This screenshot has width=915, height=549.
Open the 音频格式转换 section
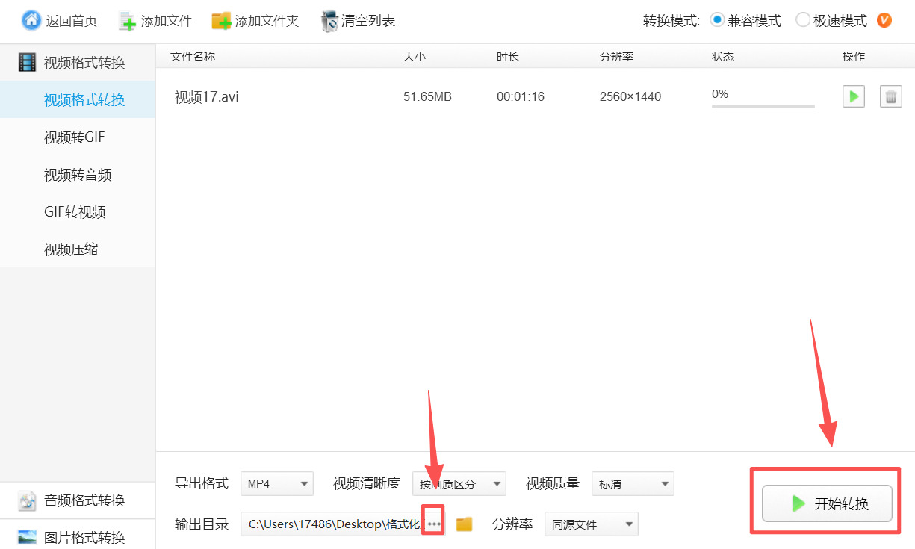point(78,500)
